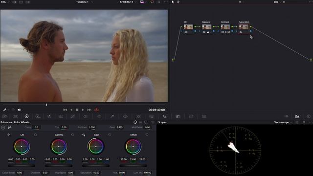Edit the Temp value field
The height and width of the screenshot is (176, 313).
(x=36, y=127)
